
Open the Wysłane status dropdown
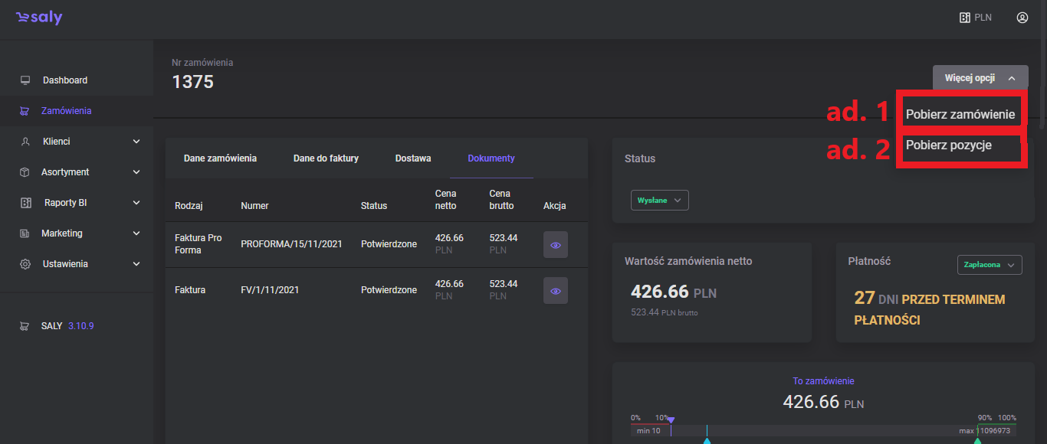(659, 201)
